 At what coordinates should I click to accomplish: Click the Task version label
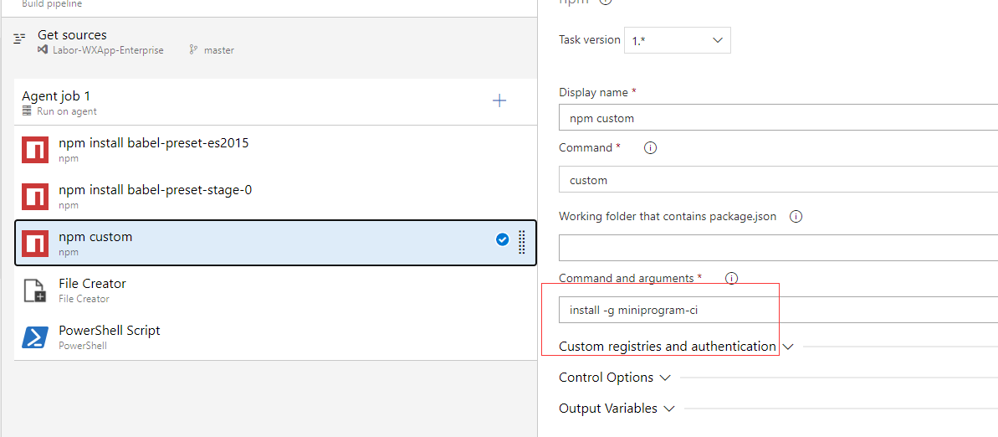(590, 39)
